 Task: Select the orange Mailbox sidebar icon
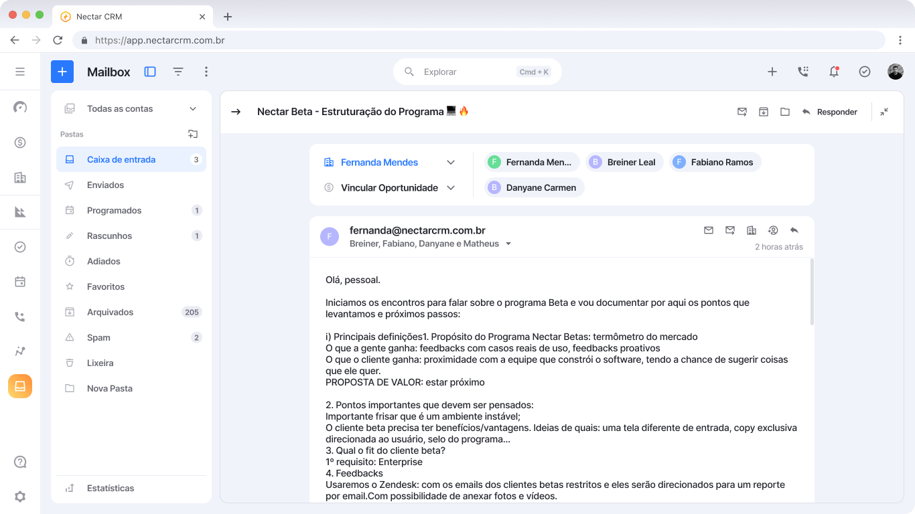tap(20, 386)
